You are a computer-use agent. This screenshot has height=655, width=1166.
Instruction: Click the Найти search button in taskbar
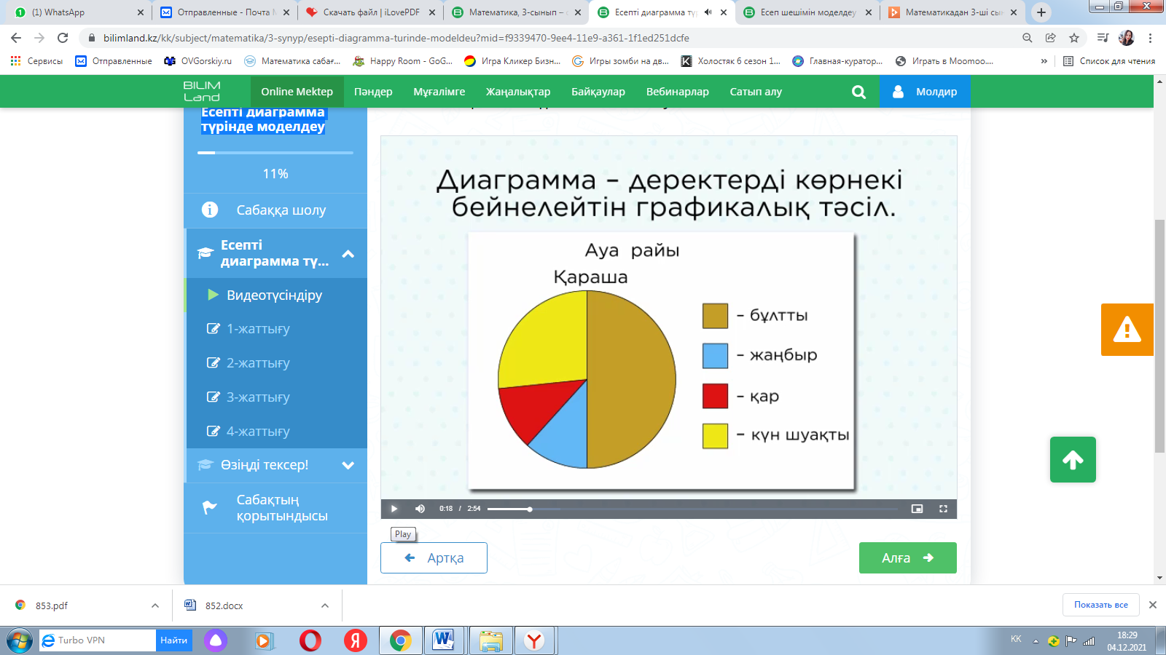174,640
